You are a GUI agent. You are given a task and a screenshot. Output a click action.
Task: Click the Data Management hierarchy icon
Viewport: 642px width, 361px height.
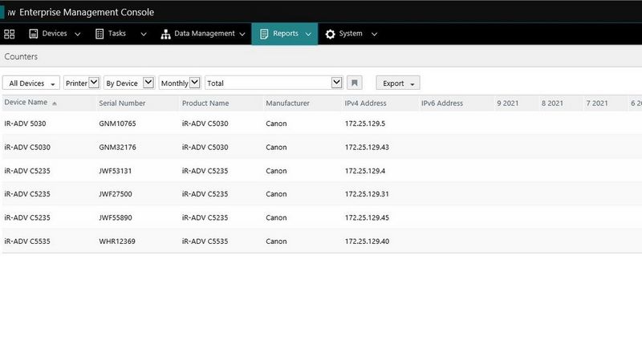pyautogui.click(x=165, y=34)
